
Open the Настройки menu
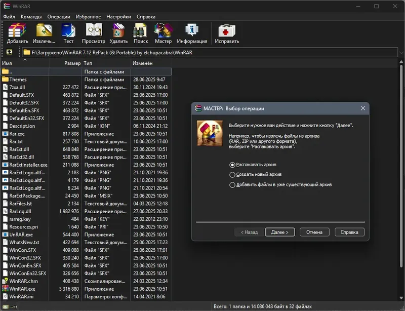pyautogui.click(x=118, y=17)
